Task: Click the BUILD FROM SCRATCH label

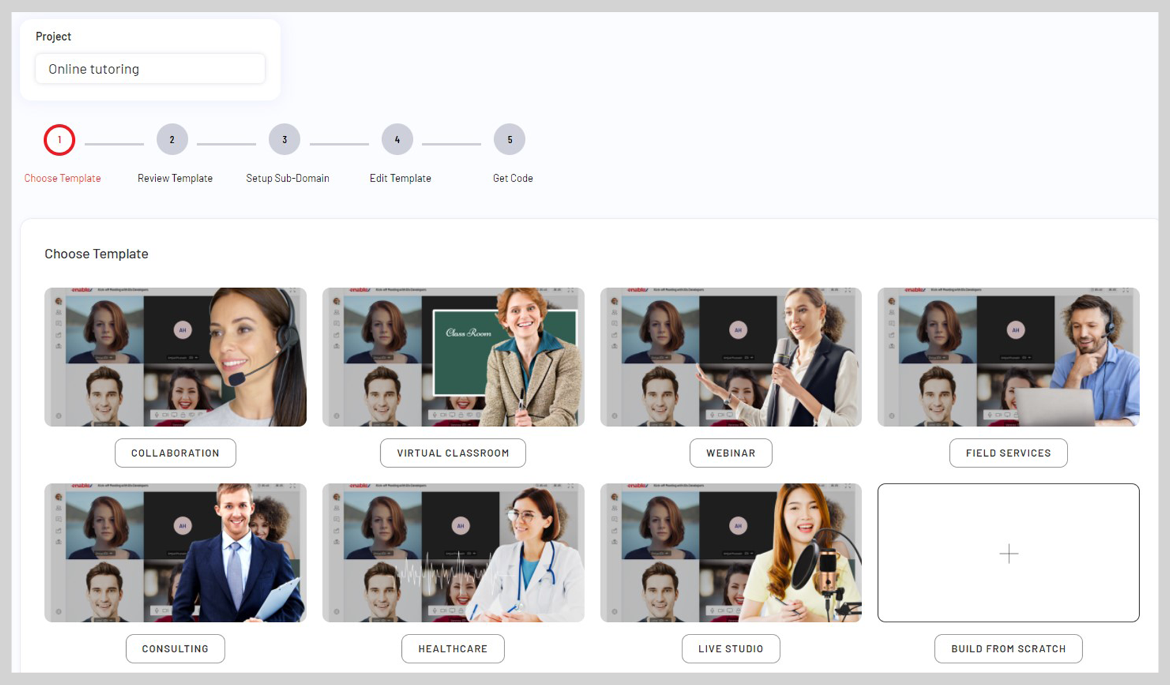Action: coord(1008,649)
